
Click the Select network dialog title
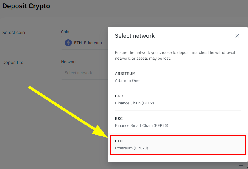(x=135, y=36)
